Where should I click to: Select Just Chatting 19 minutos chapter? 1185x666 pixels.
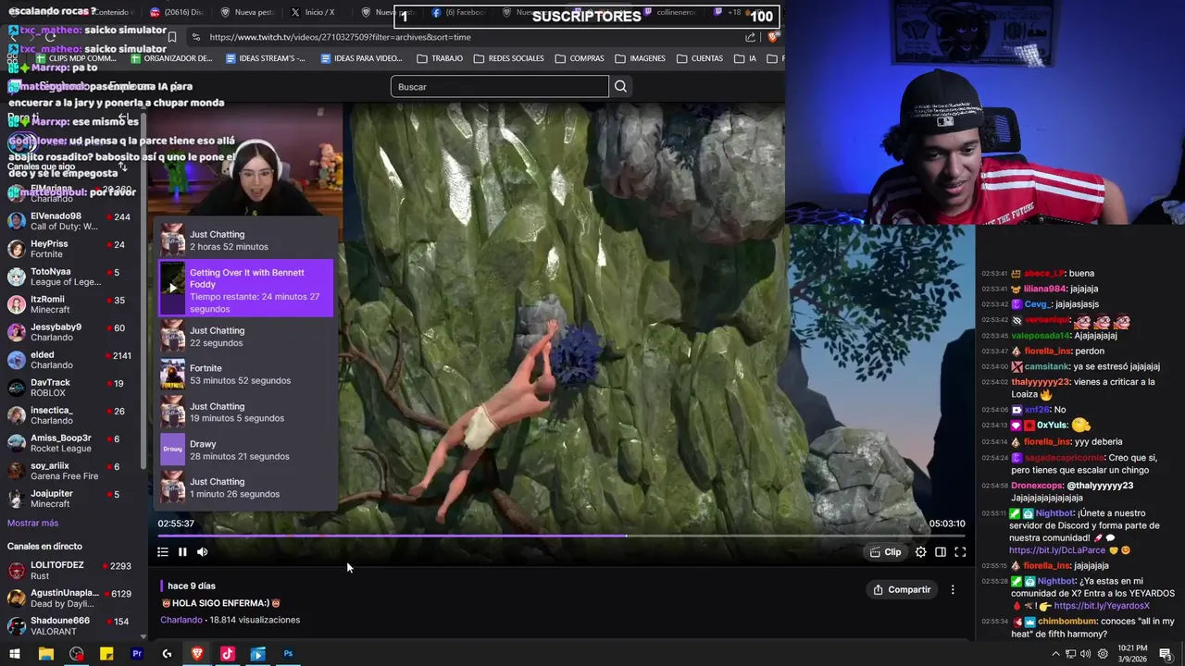245,413
